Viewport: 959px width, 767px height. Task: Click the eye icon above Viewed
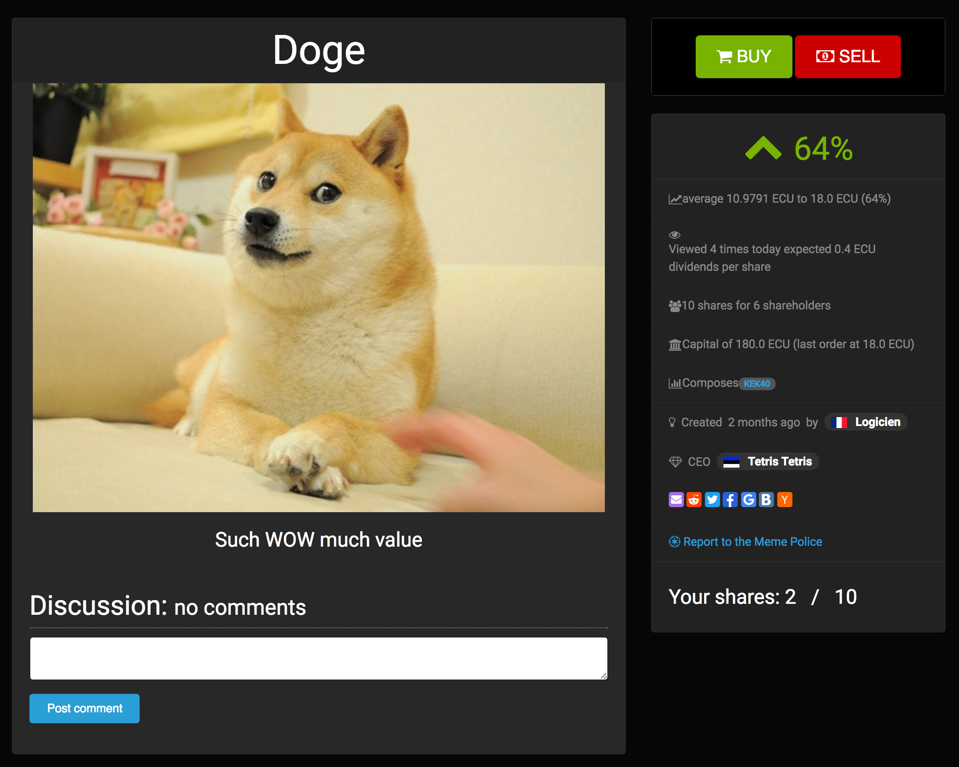[x=675, y=235]
